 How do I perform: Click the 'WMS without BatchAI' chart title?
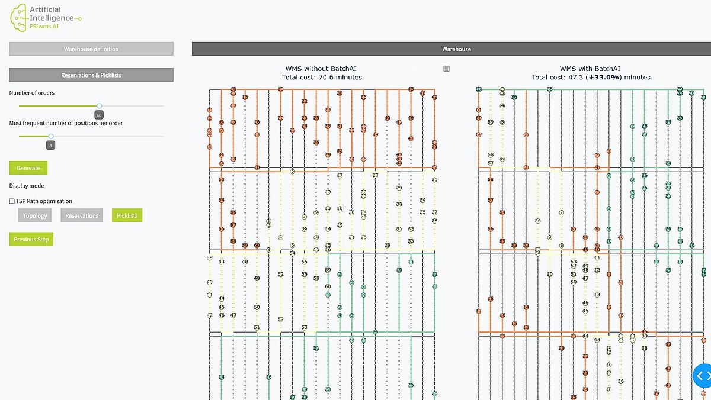(321, 69)
